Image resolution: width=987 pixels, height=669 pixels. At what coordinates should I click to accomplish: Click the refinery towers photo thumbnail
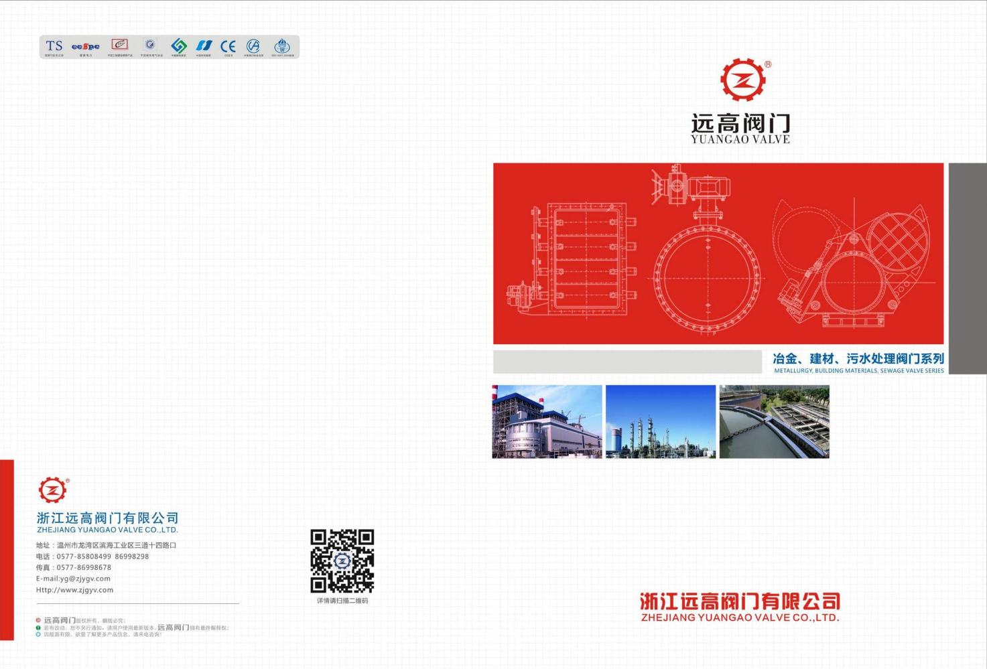click(661, 421)
